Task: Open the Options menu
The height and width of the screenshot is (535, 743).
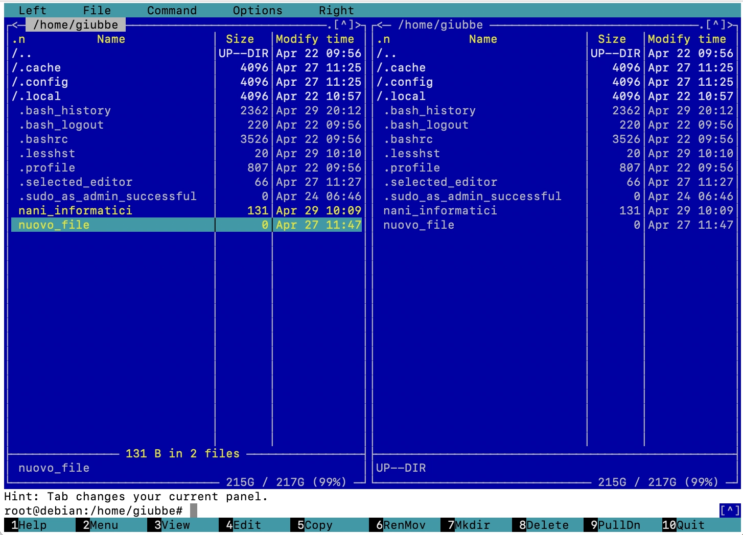Action: point(257,10)
